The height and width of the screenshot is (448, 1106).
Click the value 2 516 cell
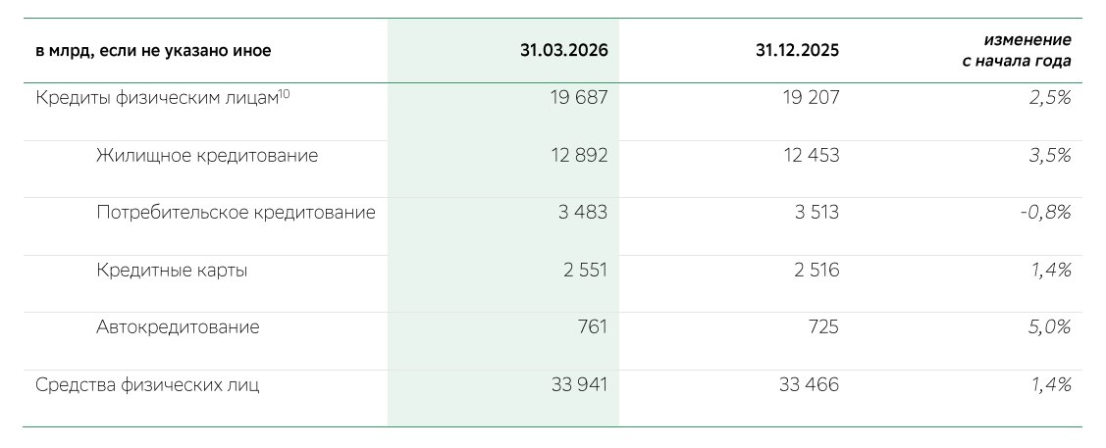click(816, 271)
